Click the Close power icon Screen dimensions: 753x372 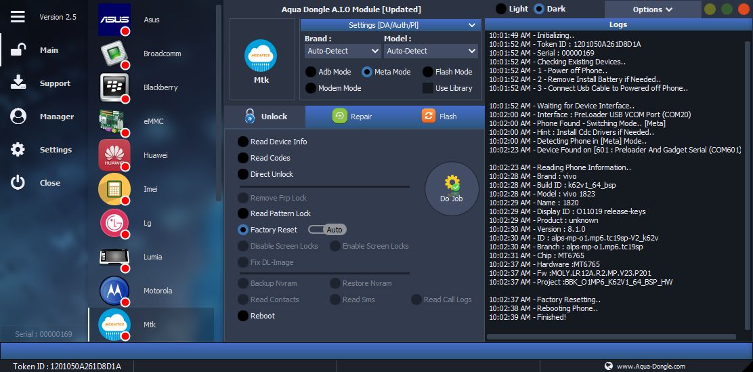[18, 183]
